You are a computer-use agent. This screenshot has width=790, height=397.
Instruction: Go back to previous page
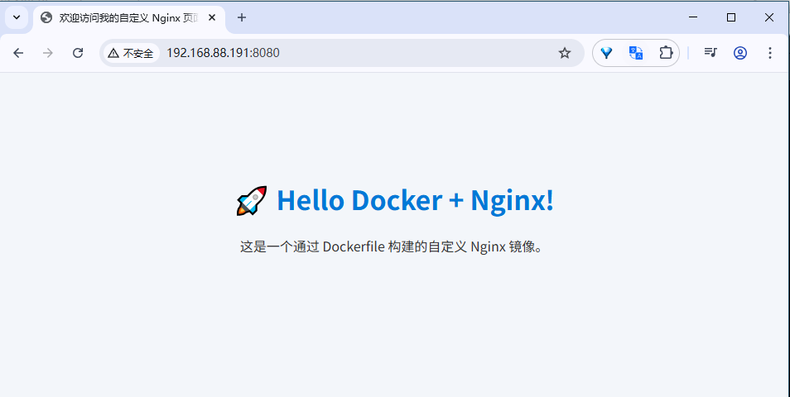click(19, 53)
